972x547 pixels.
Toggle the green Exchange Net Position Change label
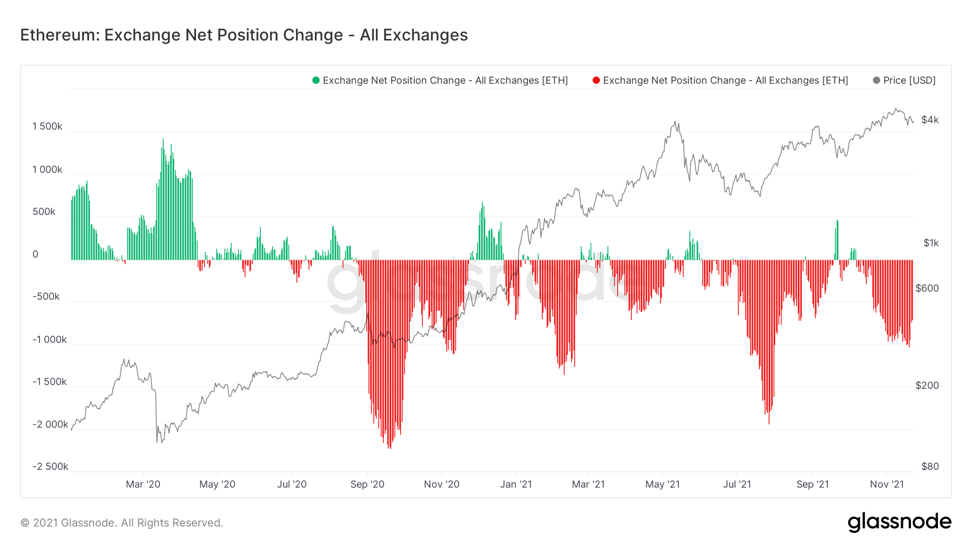click(445, 80)
